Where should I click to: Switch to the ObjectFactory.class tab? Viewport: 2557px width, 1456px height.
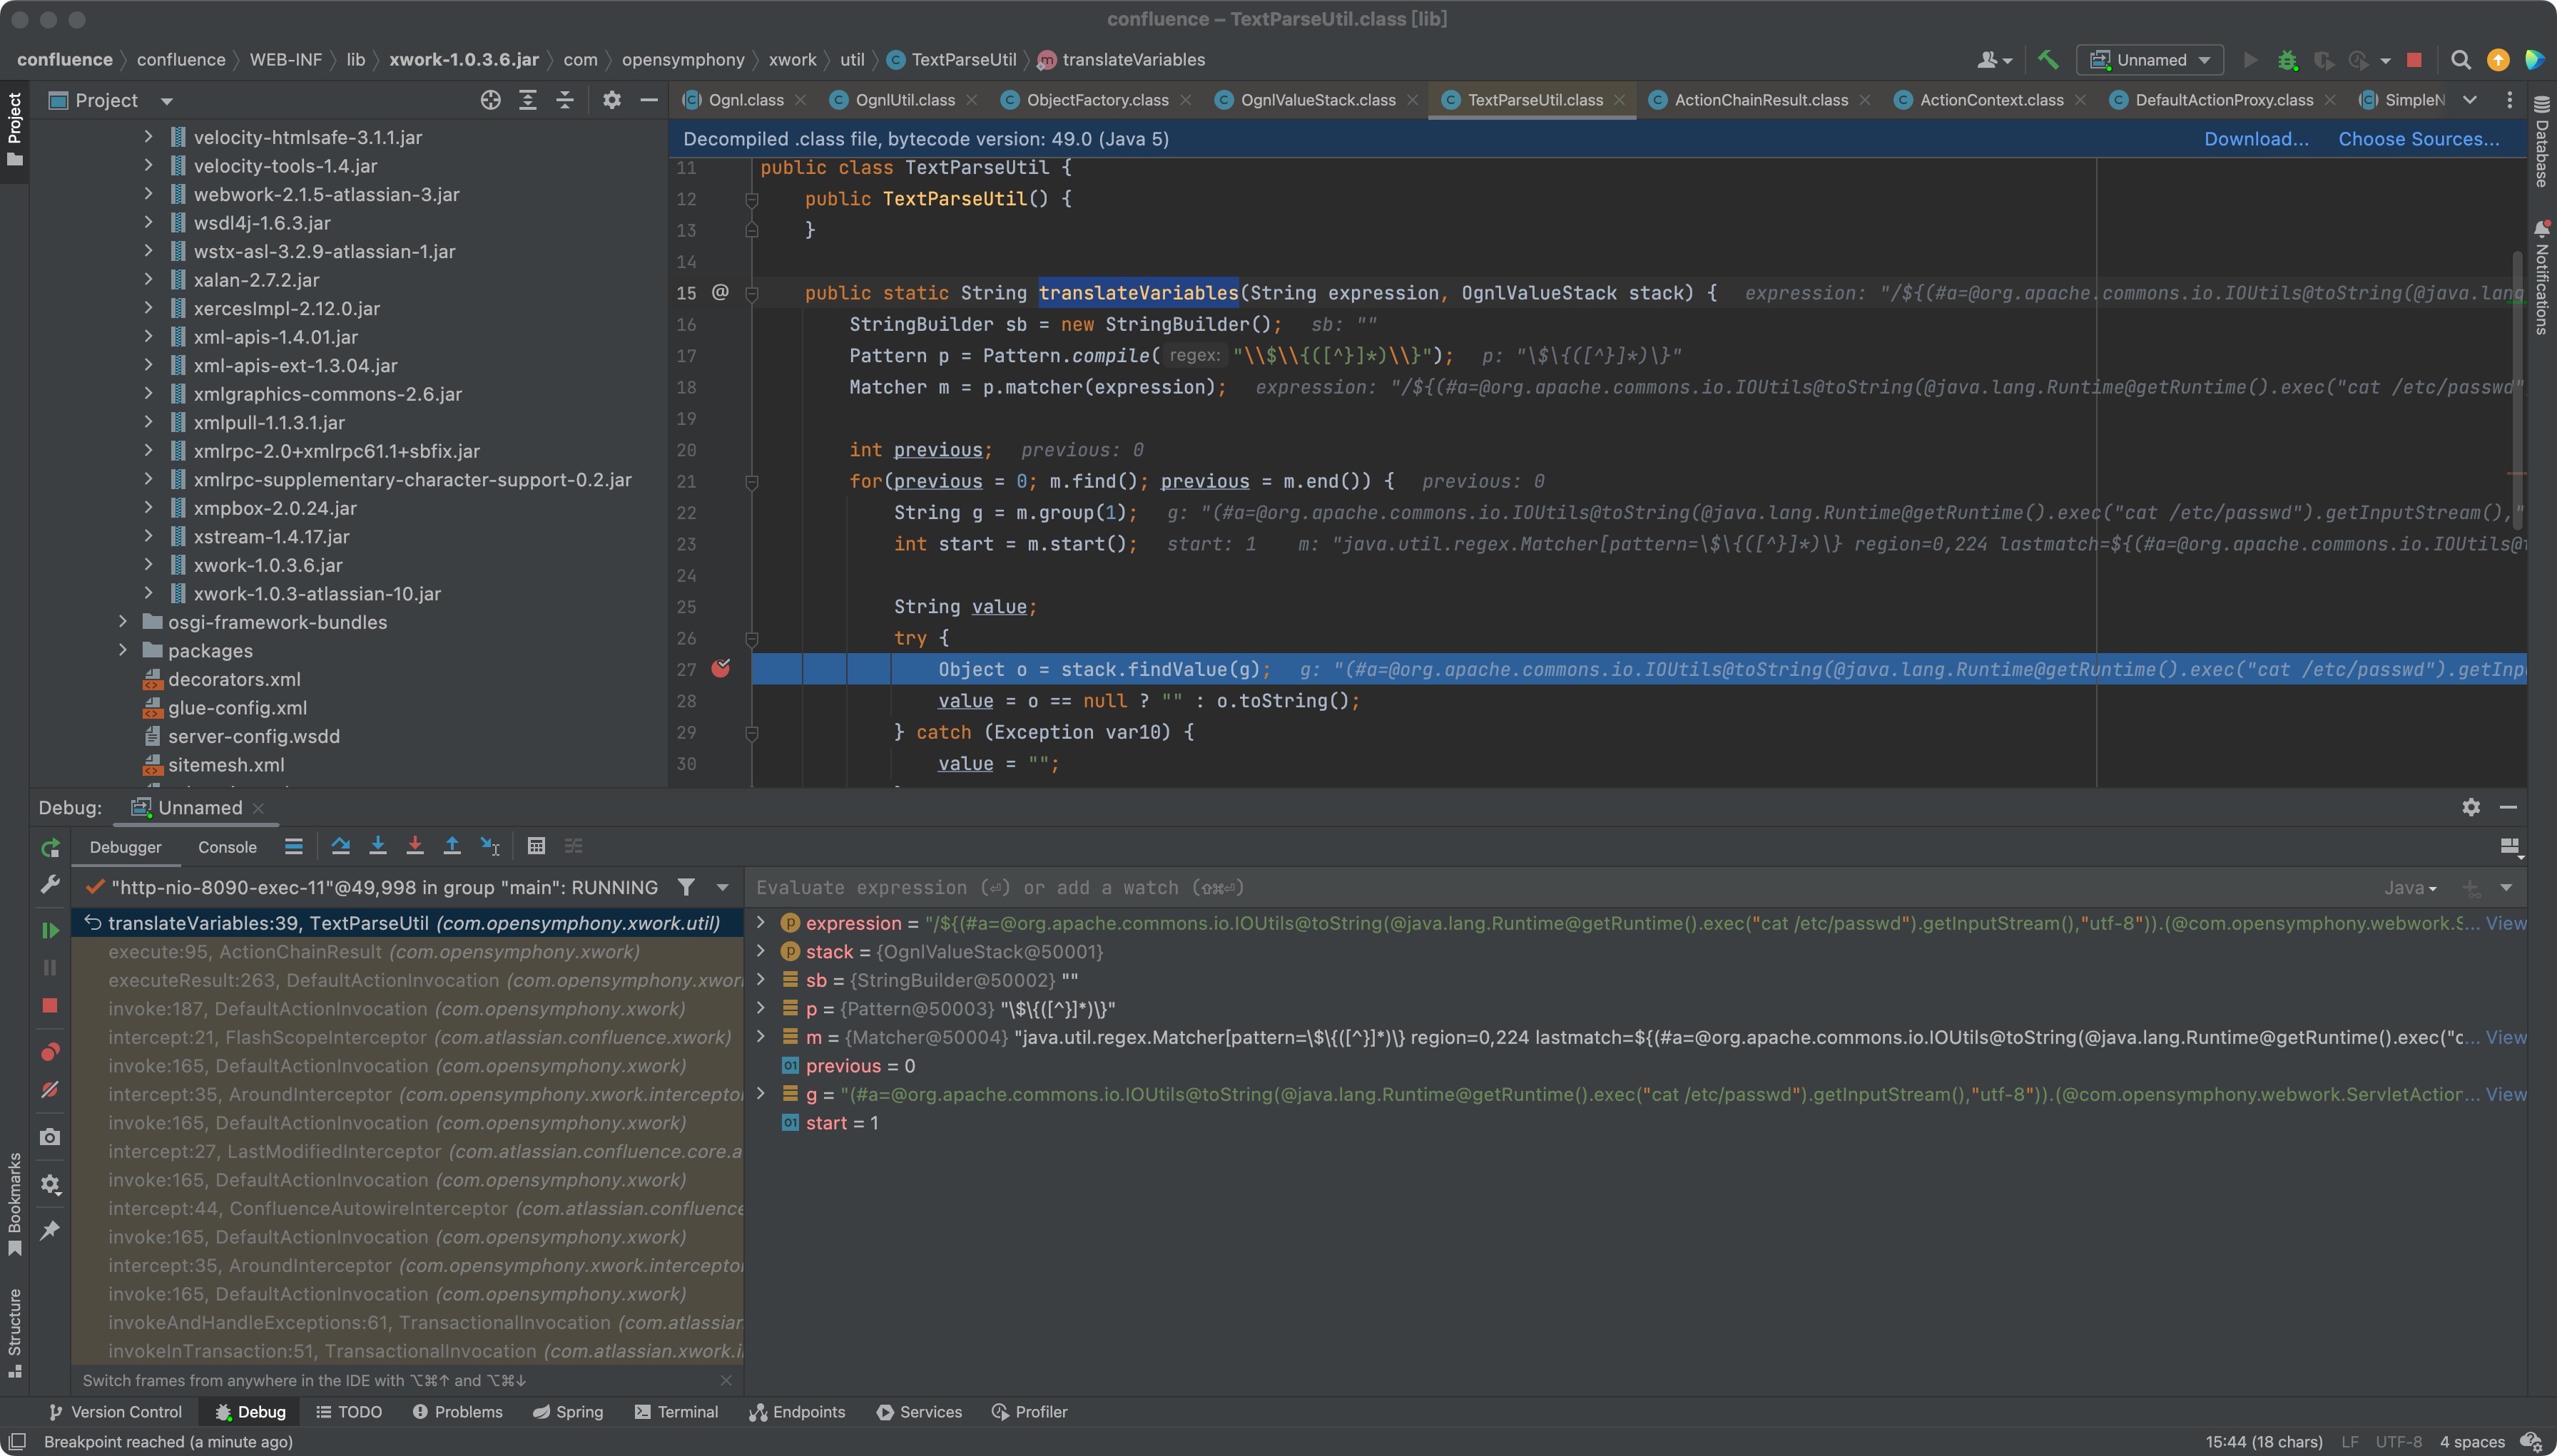point(1097,100)
